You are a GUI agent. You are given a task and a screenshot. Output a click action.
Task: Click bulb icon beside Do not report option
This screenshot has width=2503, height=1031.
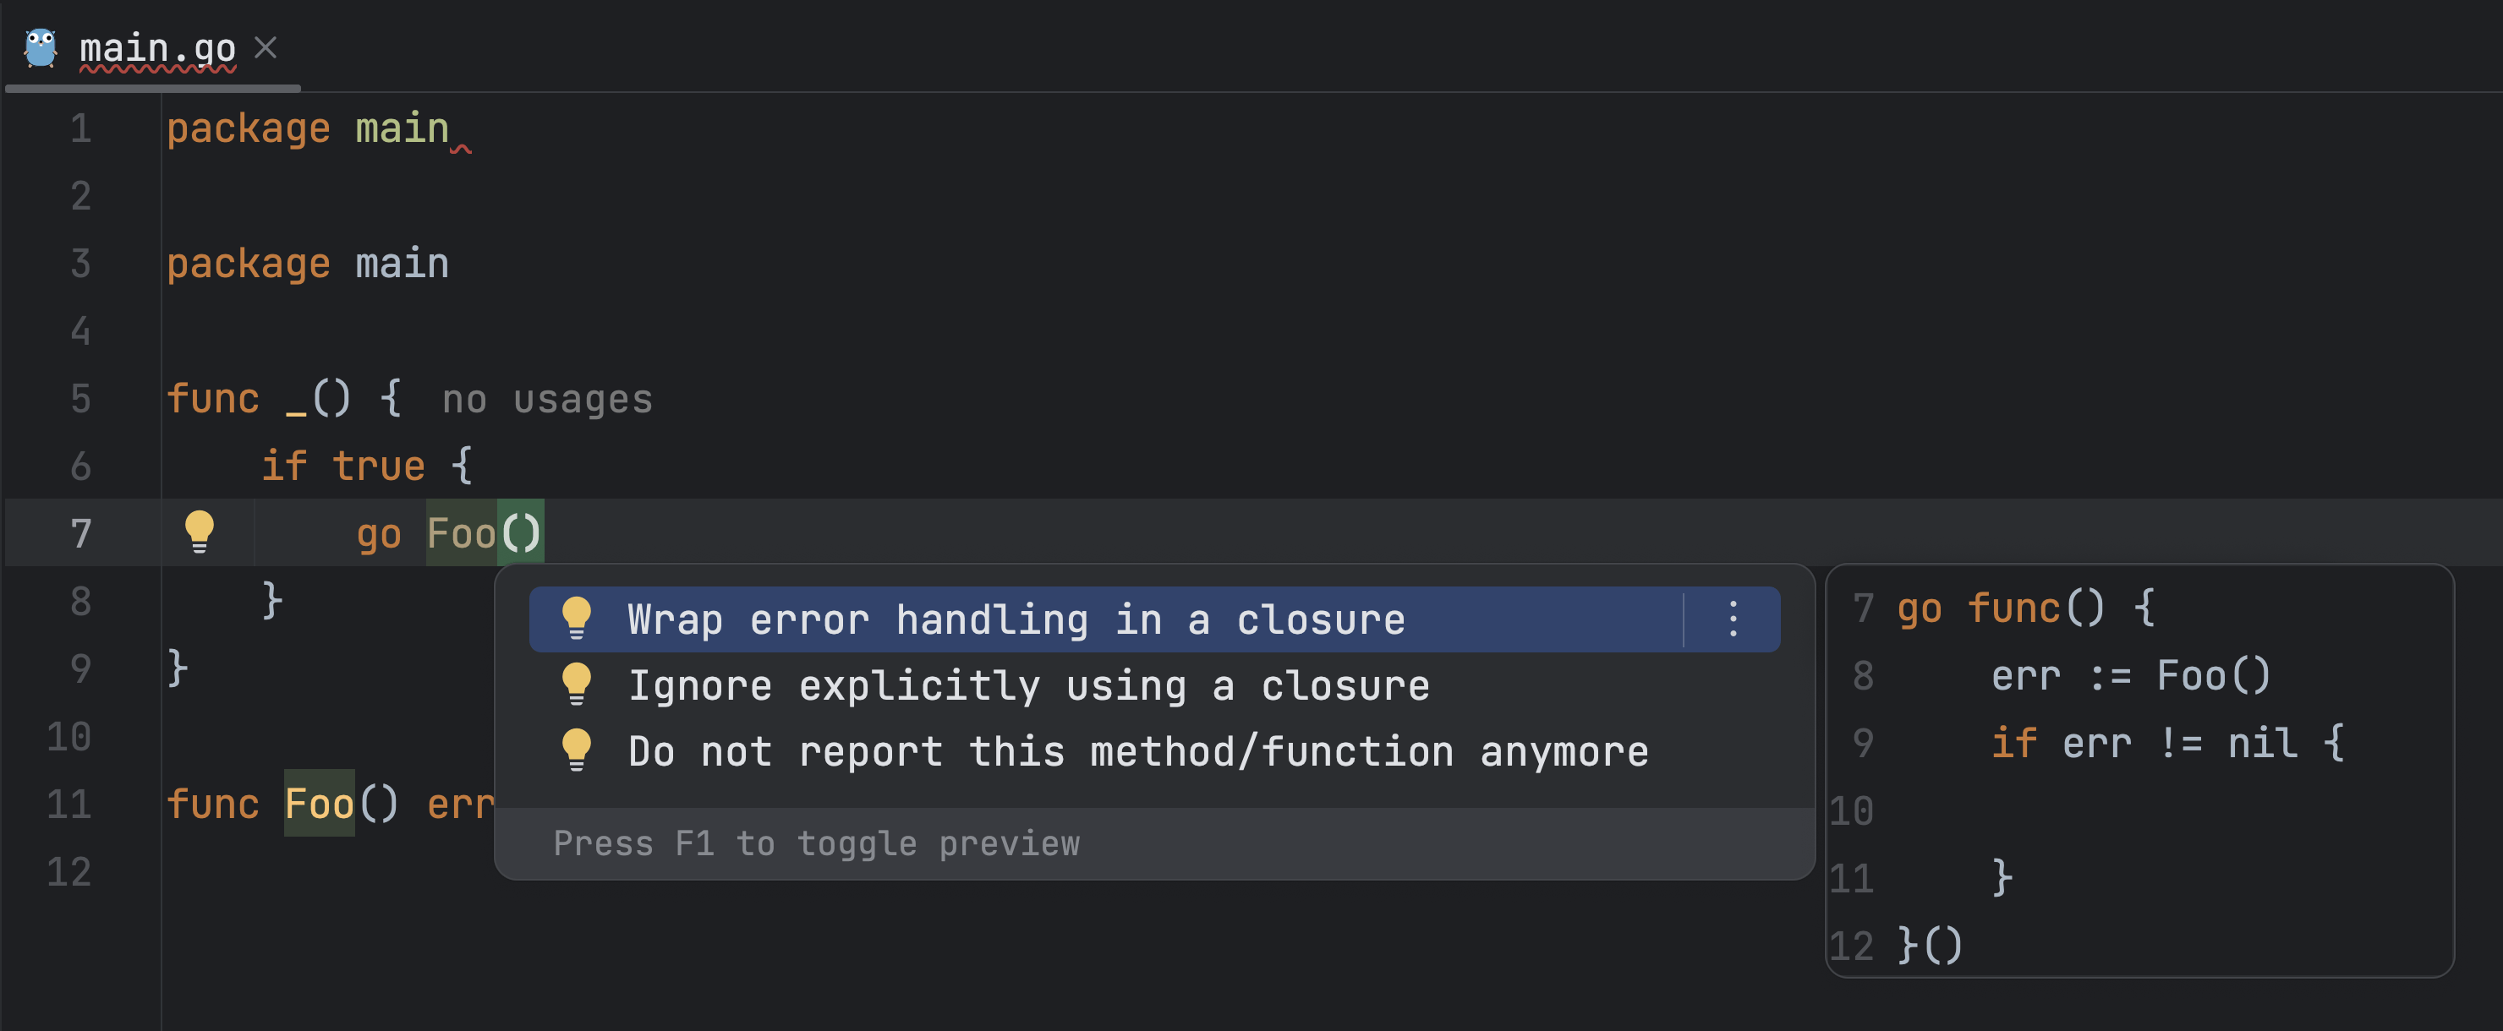[576, 750]
